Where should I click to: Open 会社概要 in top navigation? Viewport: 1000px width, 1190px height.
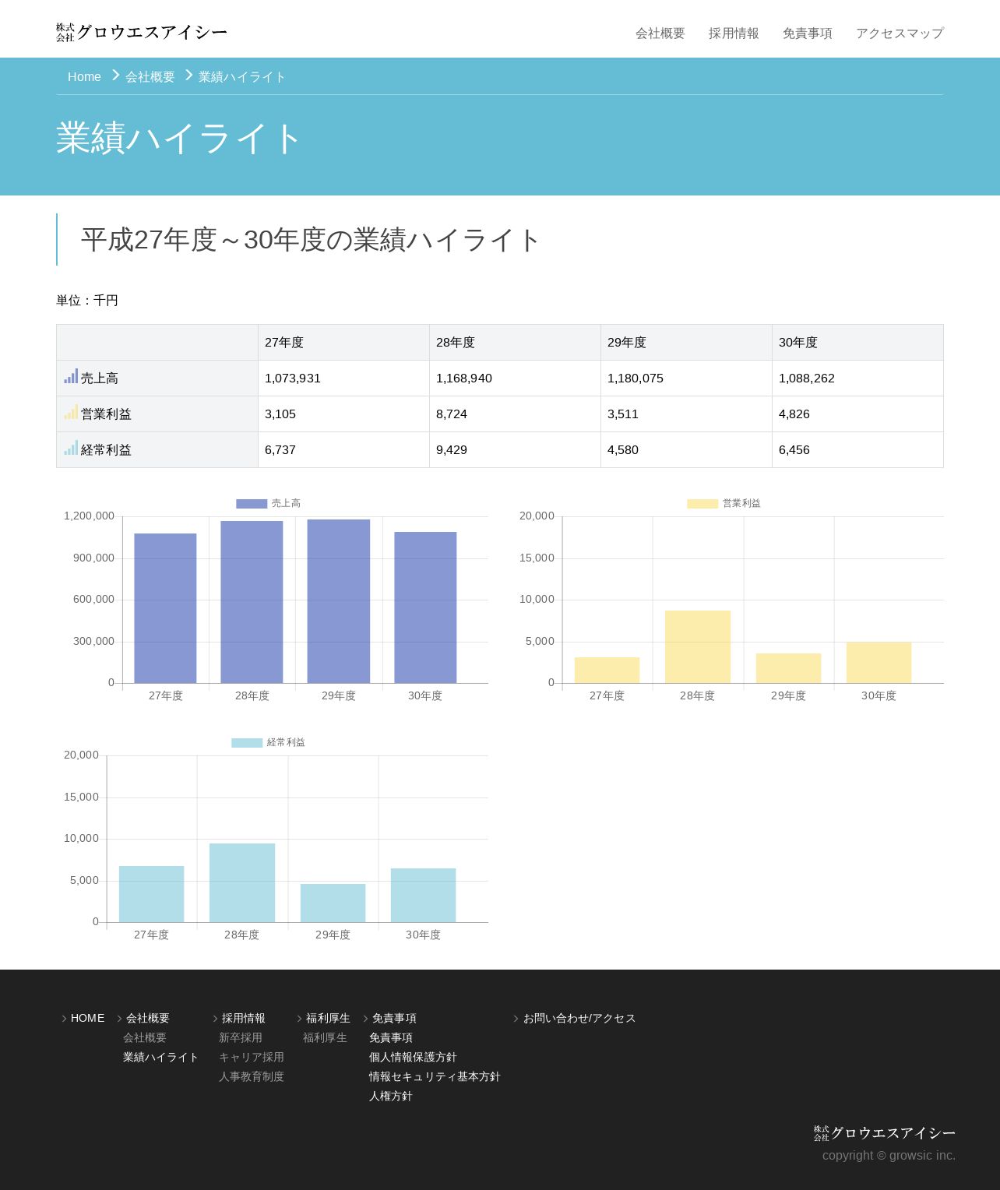[x=660, y=33]
